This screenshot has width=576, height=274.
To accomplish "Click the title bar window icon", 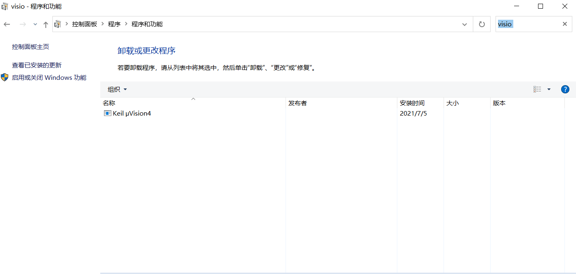I will coord(5,6).
